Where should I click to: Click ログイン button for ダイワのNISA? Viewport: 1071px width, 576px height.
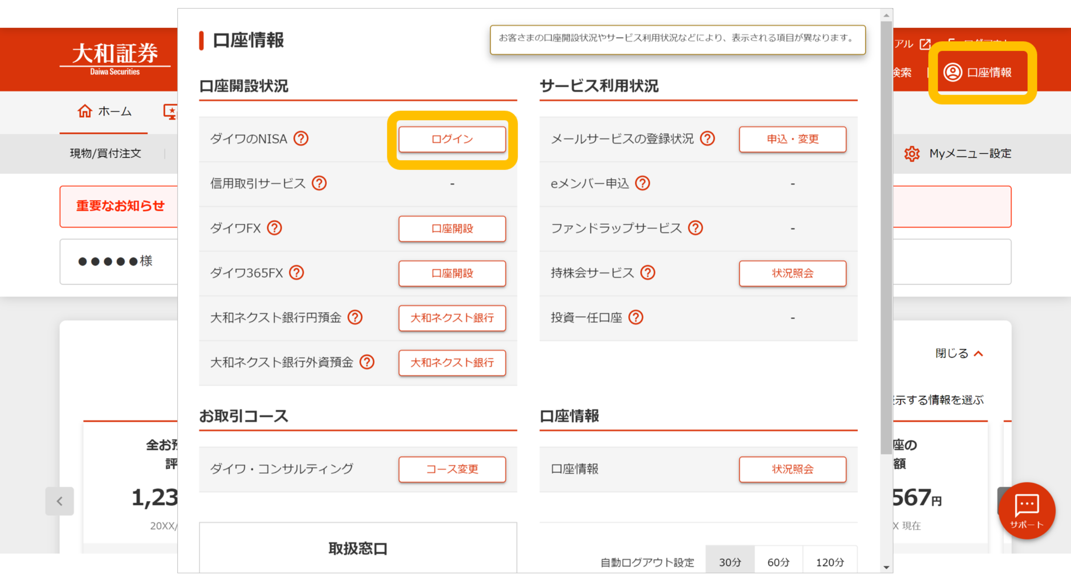452,139
